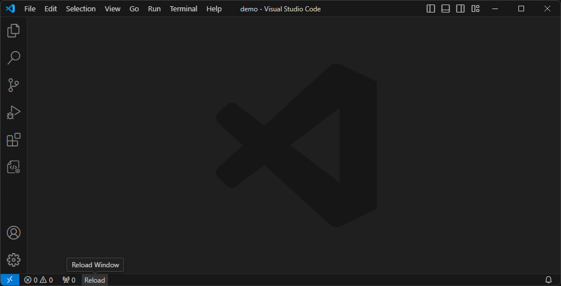Maximize the VS Code window
The height and width of the screenshot is (286, 561).
pos(521,9)
